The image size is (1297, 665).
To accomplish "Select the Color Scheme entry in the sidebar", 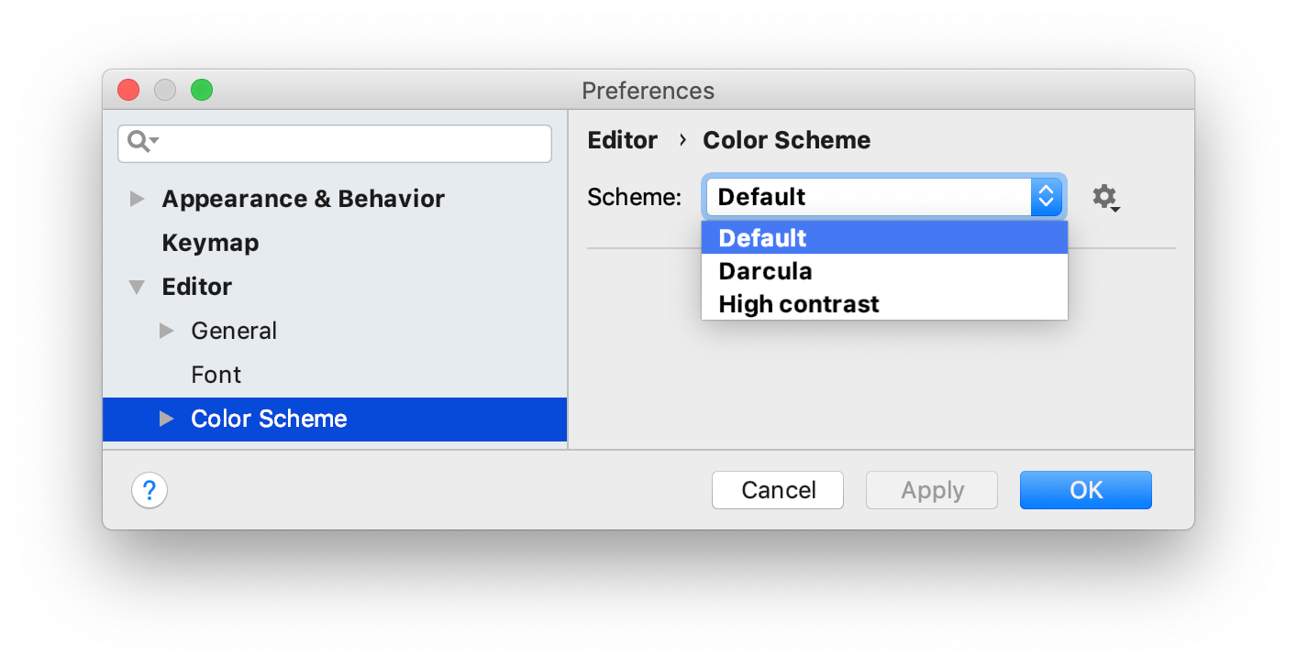I will tap(269, 419).
